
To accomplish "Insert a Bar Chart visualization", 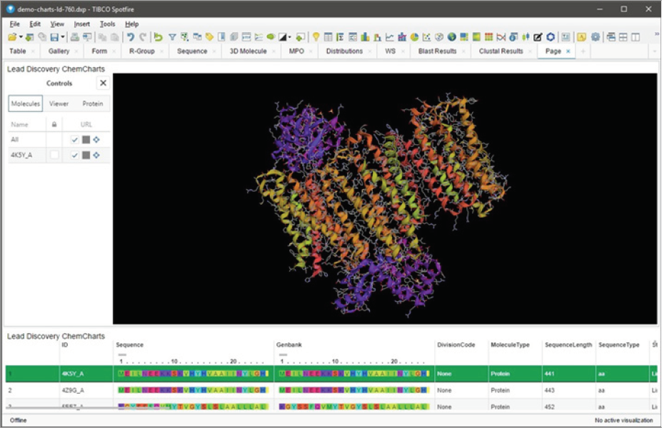I will pos(365,37).
